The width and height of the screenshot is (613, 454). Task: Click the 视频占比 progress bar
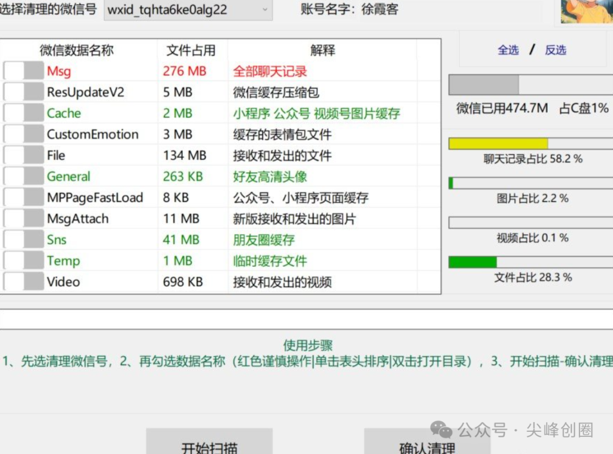[x=531, y=222]
